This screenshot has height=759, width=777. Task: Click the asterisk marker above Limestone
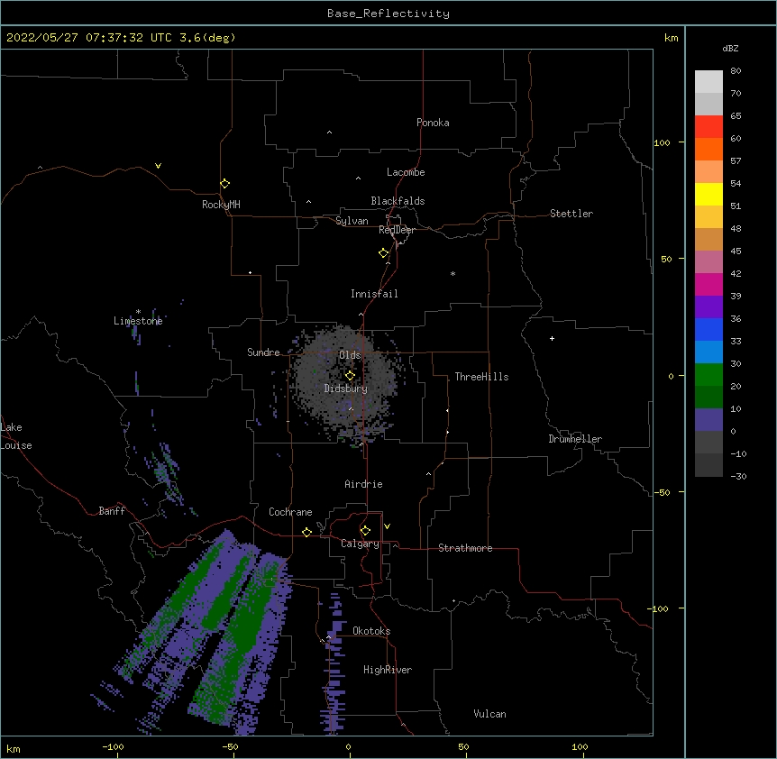[x=138, y=312]
